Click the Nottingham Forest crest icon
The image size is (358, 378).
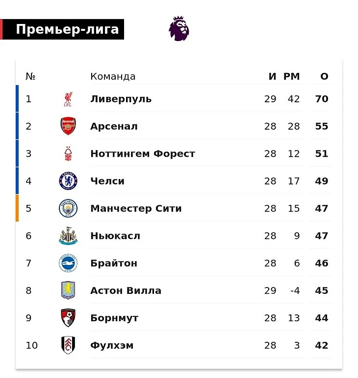tap(68, 154)
